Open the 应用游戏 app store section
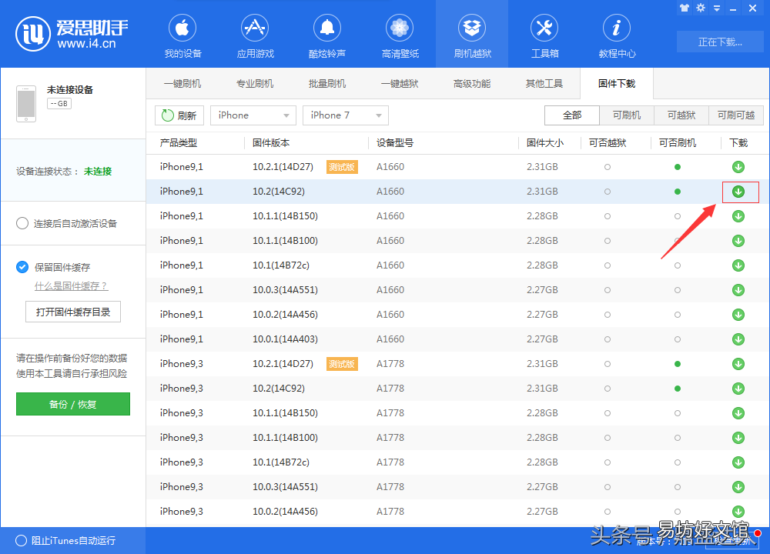 tap(255, 36)
